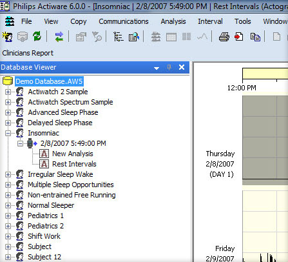288x262 pixels.
Task: Click the grayed list lines icon
Action: point(186,37)
